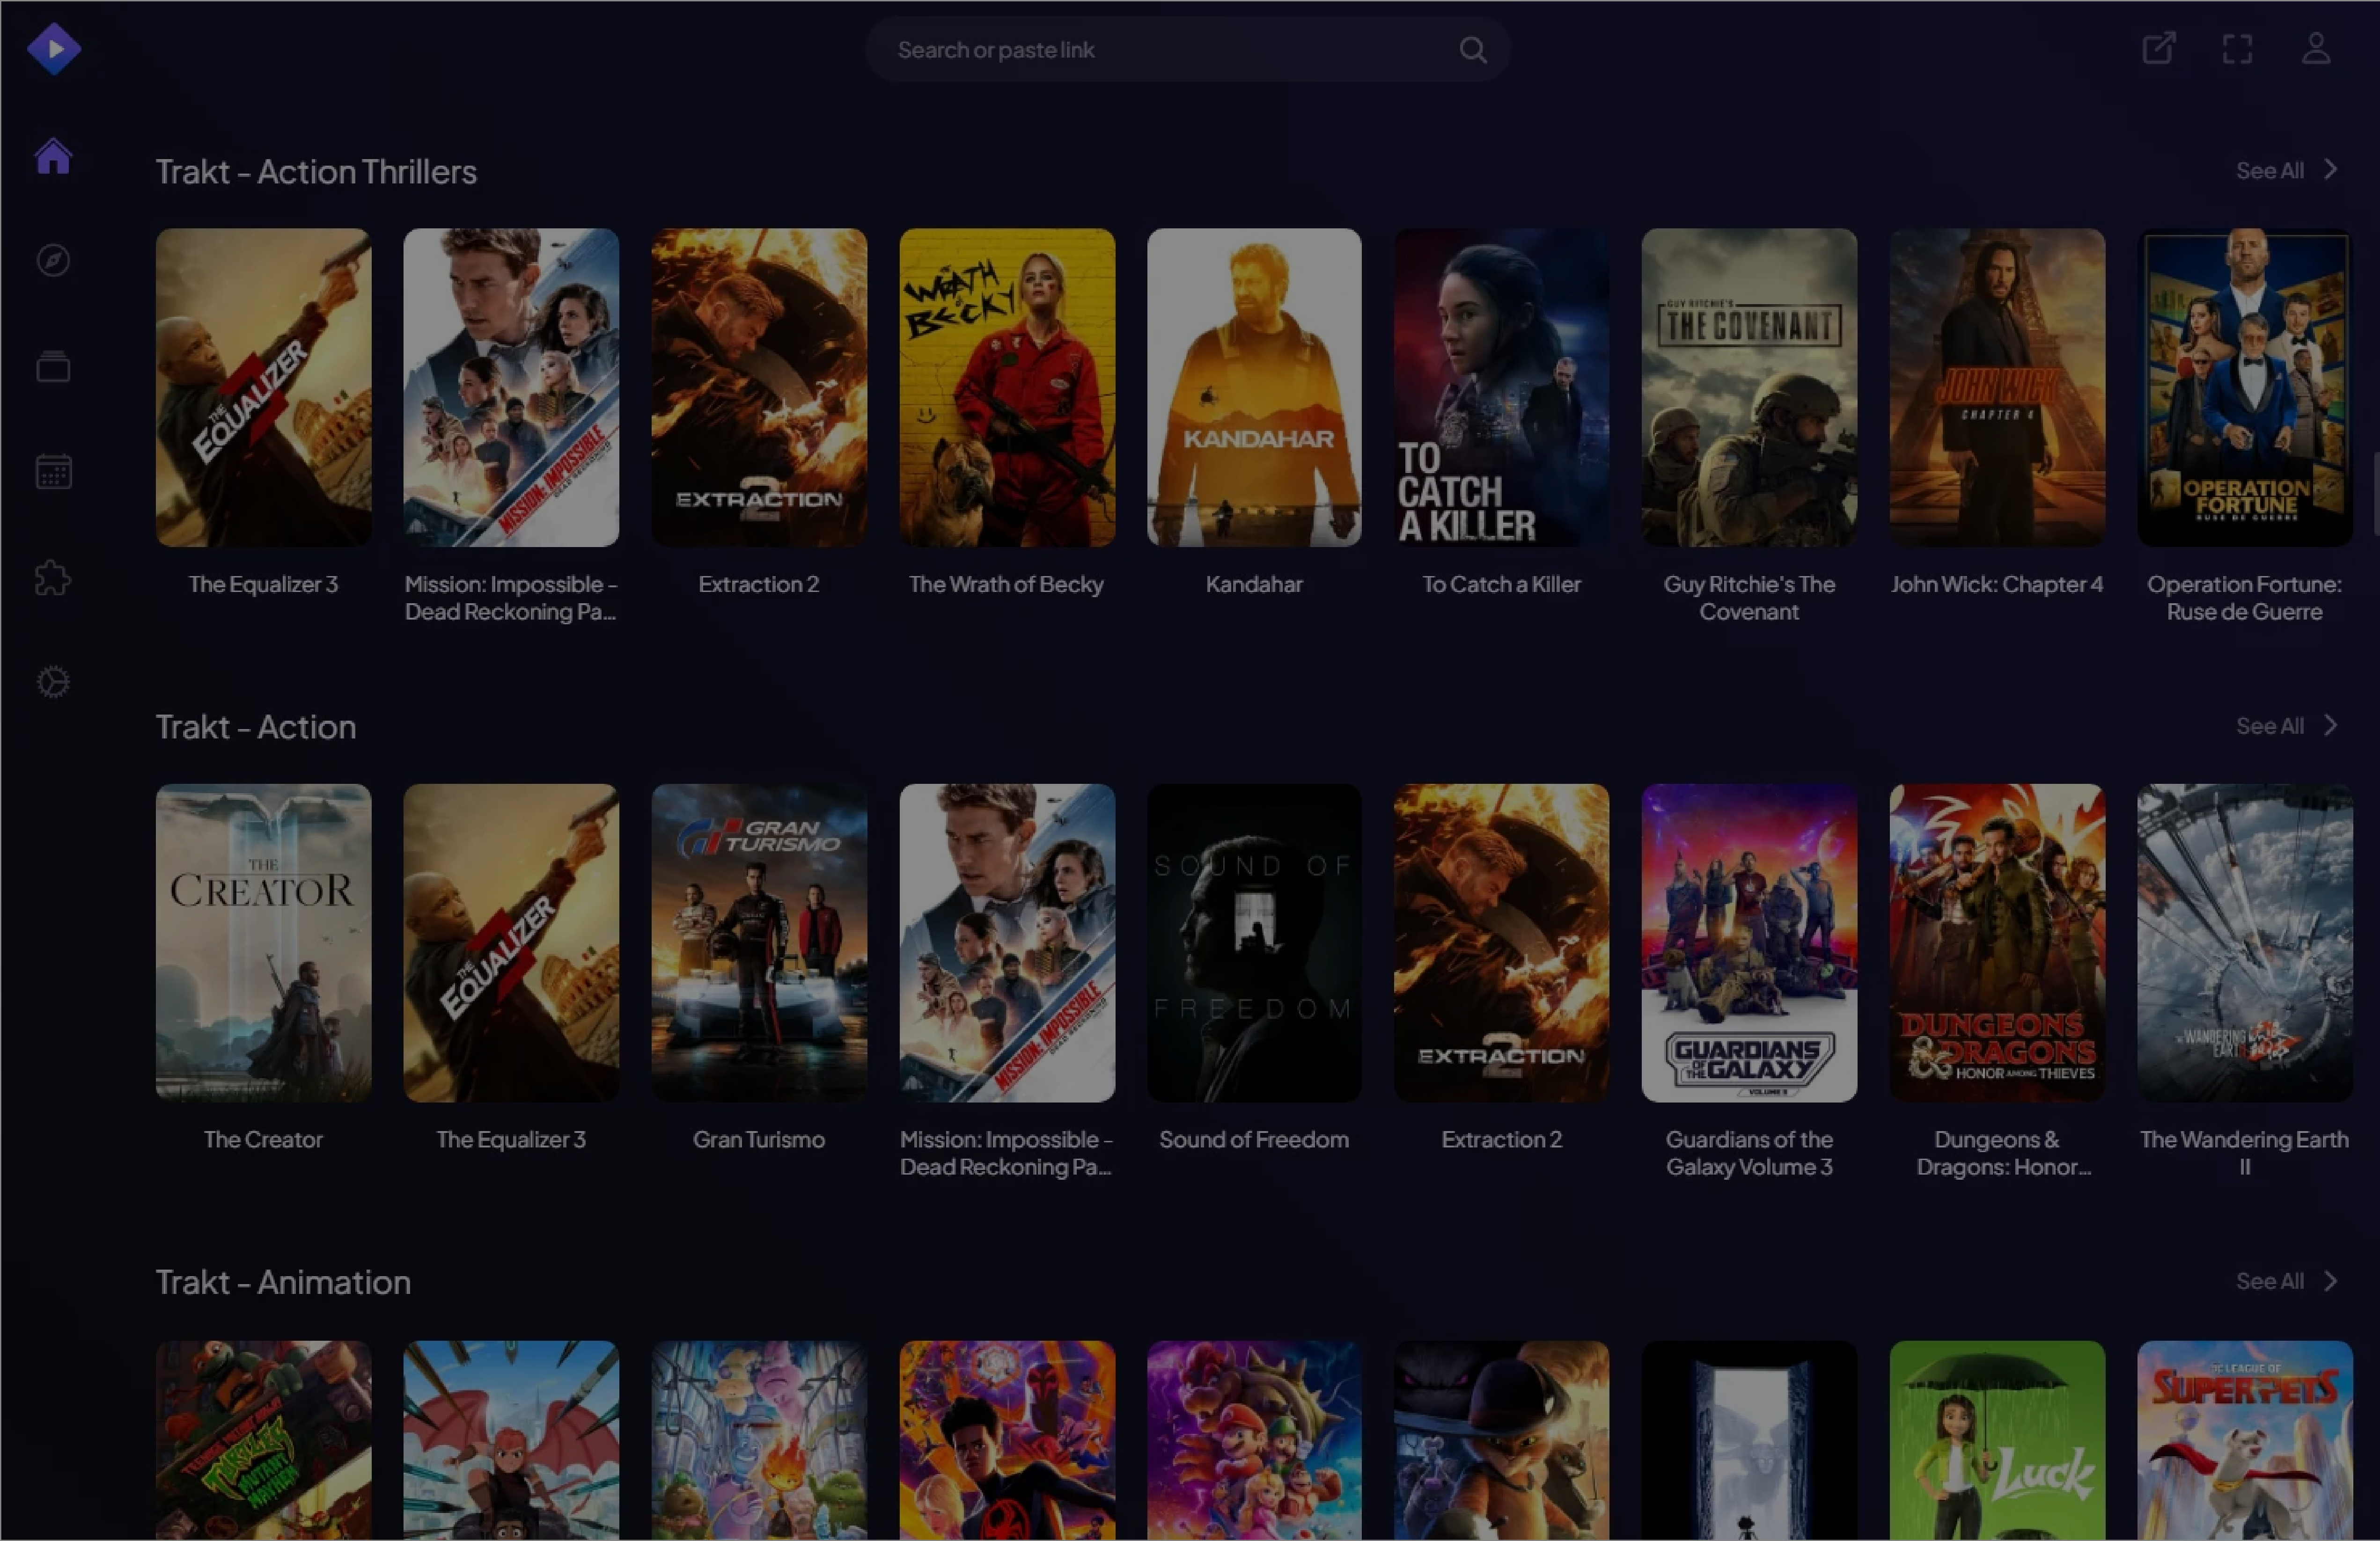Open the user profile icon
Viewport: 2380px width, 1541px height.
[x=2316, y=48]
